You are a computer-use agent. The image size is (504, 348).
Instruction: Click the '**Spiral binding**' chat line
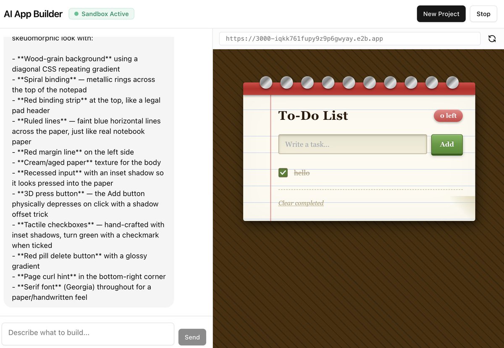(84, 84)
